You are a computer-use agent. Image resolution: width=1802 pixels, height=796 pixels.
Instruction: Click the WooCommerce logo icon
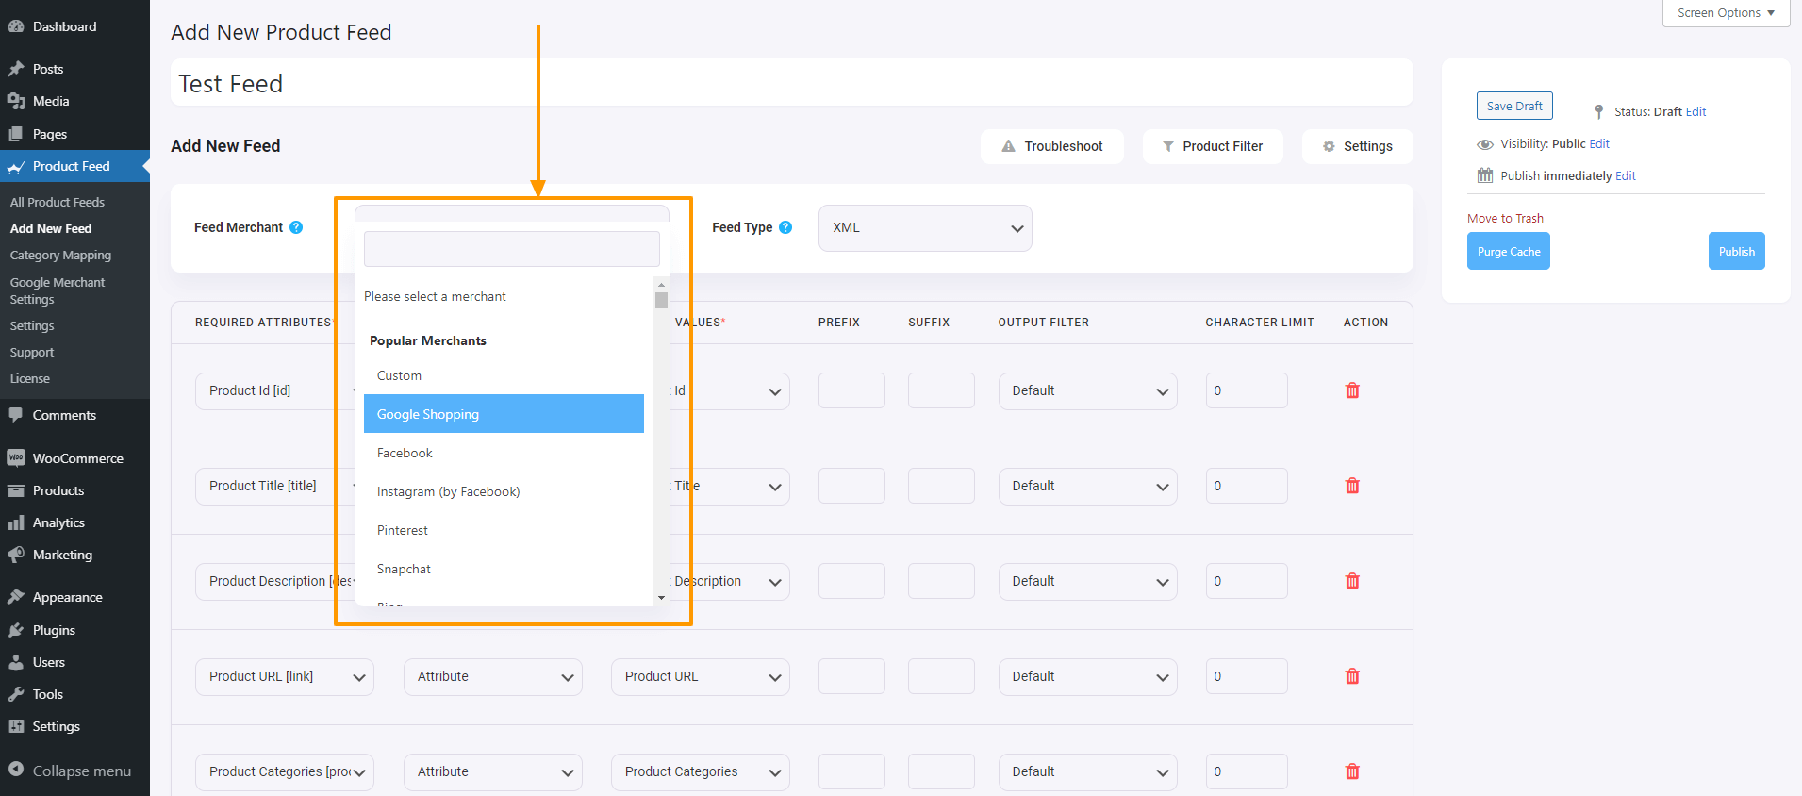click(x=16, y=458)
